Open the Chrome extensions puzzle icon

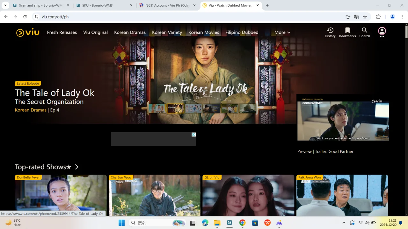(x=378, y=17)
